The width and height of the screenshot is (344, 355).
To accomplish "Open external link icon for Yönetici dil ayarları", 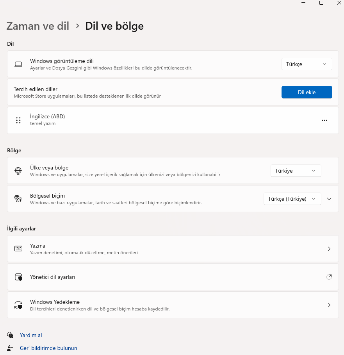I will click(x=329, y=277).
